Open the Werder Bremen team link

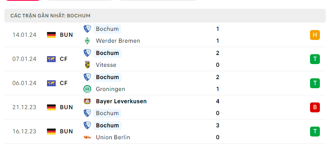[x=118, y=41]
